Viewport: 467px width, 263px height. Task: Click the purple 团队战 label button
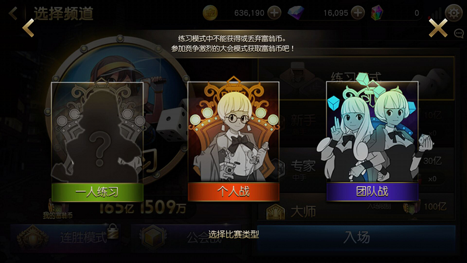372,192
